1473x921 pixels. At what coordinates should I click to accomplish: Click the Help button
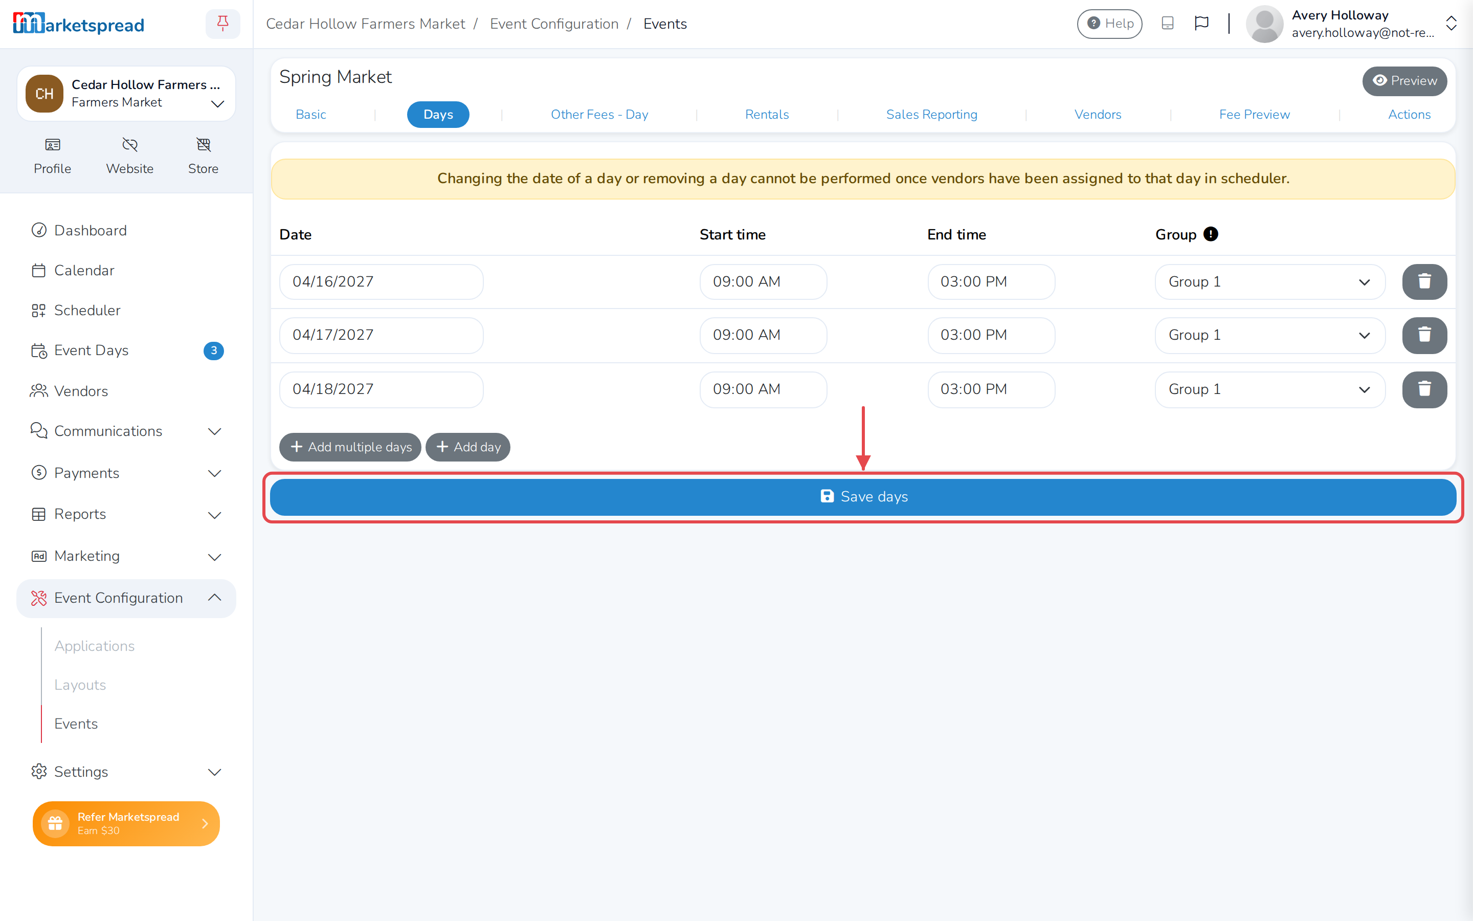[x=1109, y=24]
